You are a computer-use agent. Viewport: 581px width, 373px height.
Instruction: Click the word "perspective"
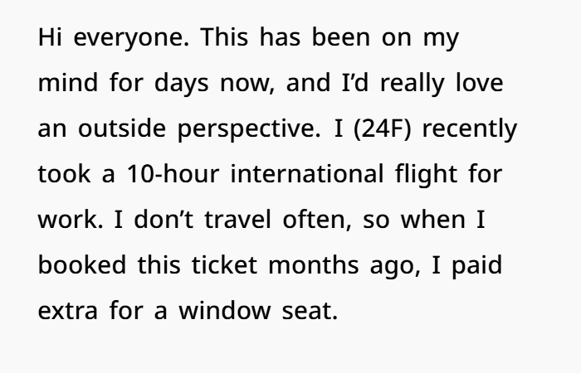pos(249,129)
